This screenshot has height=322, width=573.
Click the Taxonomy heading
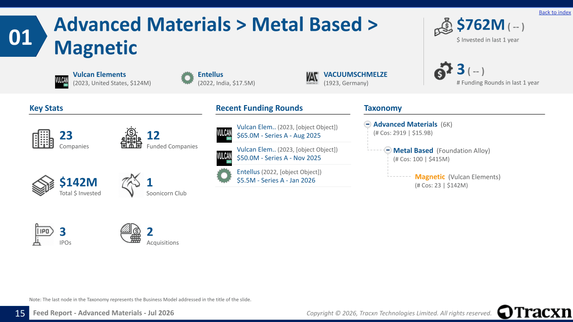coord(383,108)
